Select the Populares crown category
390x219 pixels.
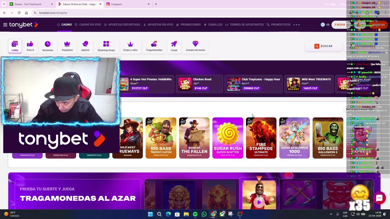click(67, 46)
